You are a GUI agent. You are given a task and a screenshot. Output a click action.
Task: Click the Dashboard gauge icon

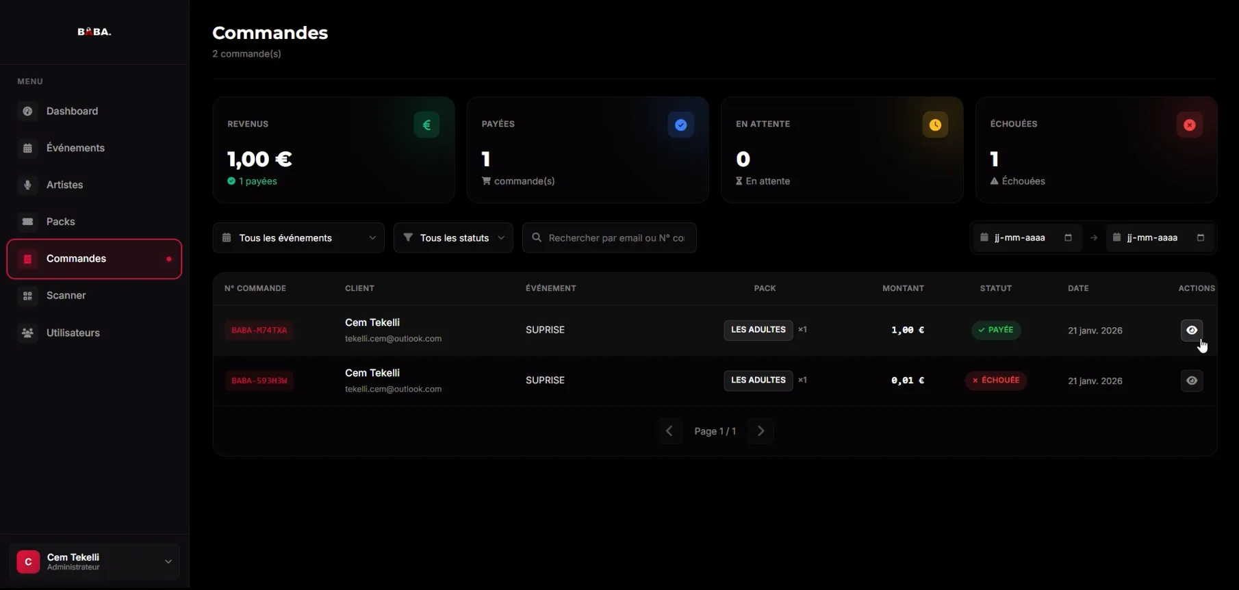[27, 111]
